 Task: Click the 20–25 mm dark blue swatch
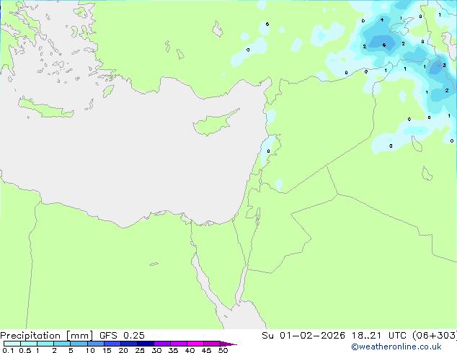pos(129,344)
